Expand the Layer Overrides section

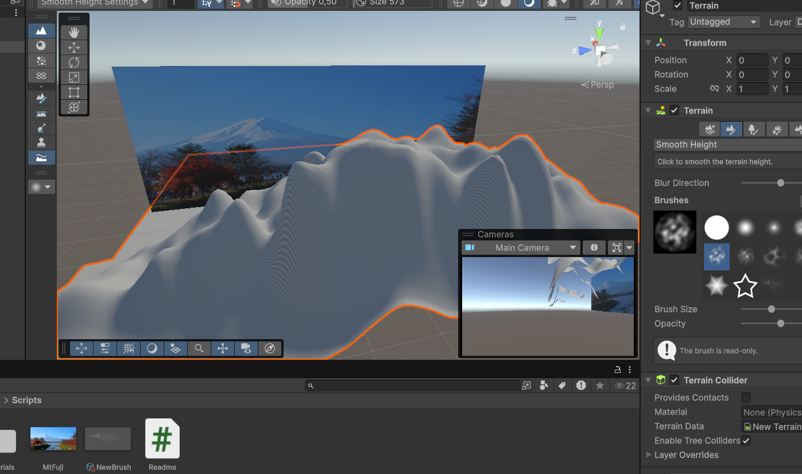pos(649,455)
